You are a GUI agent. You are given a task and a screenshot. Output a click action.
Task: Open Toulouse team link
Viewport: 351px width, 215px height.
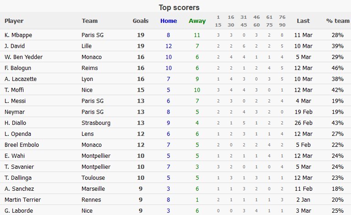pos(93,178)
